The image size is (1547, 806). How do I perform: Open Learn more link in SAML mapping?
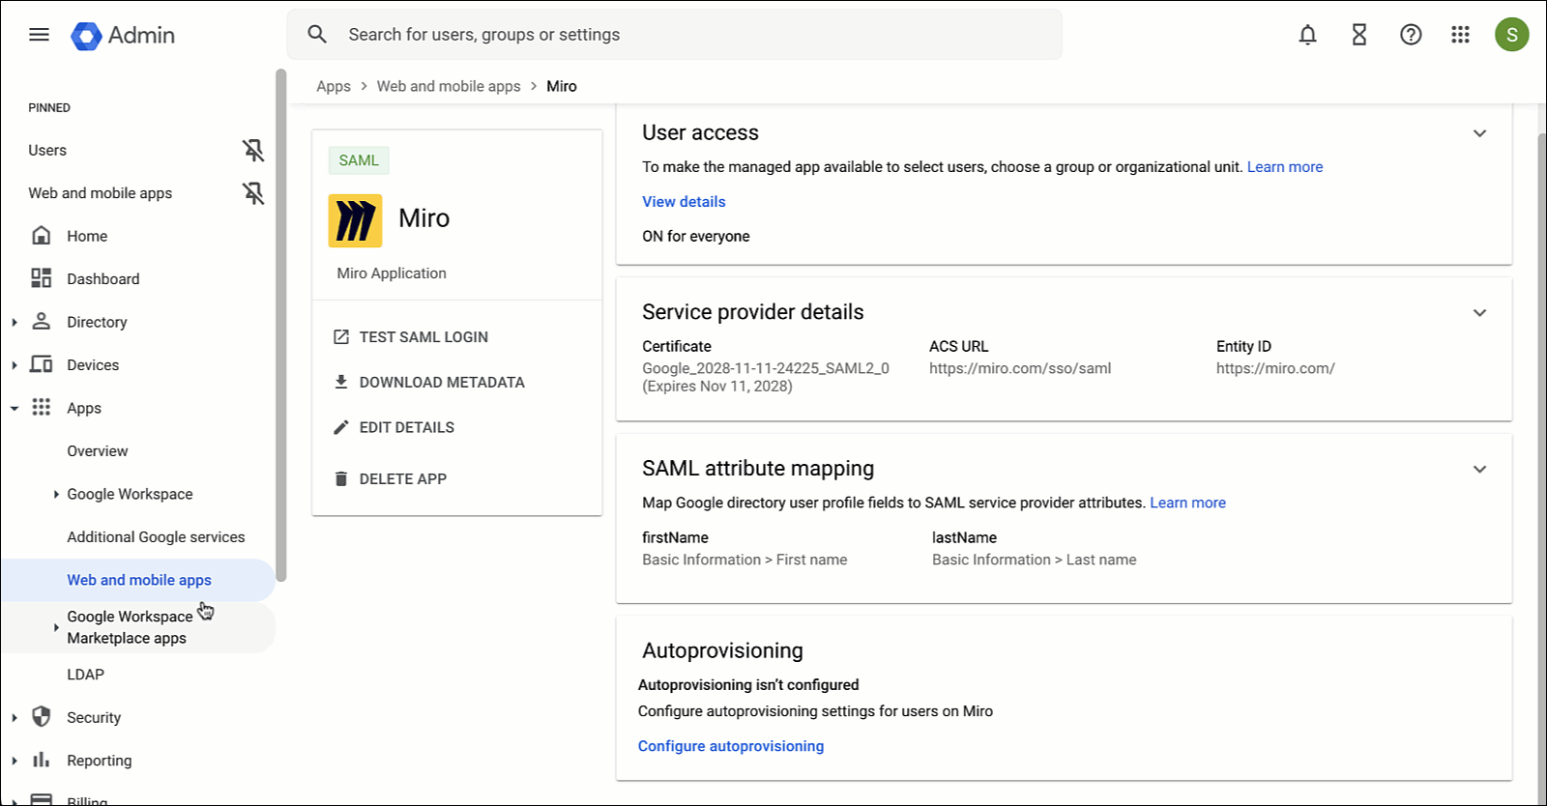pos(1187,503)
